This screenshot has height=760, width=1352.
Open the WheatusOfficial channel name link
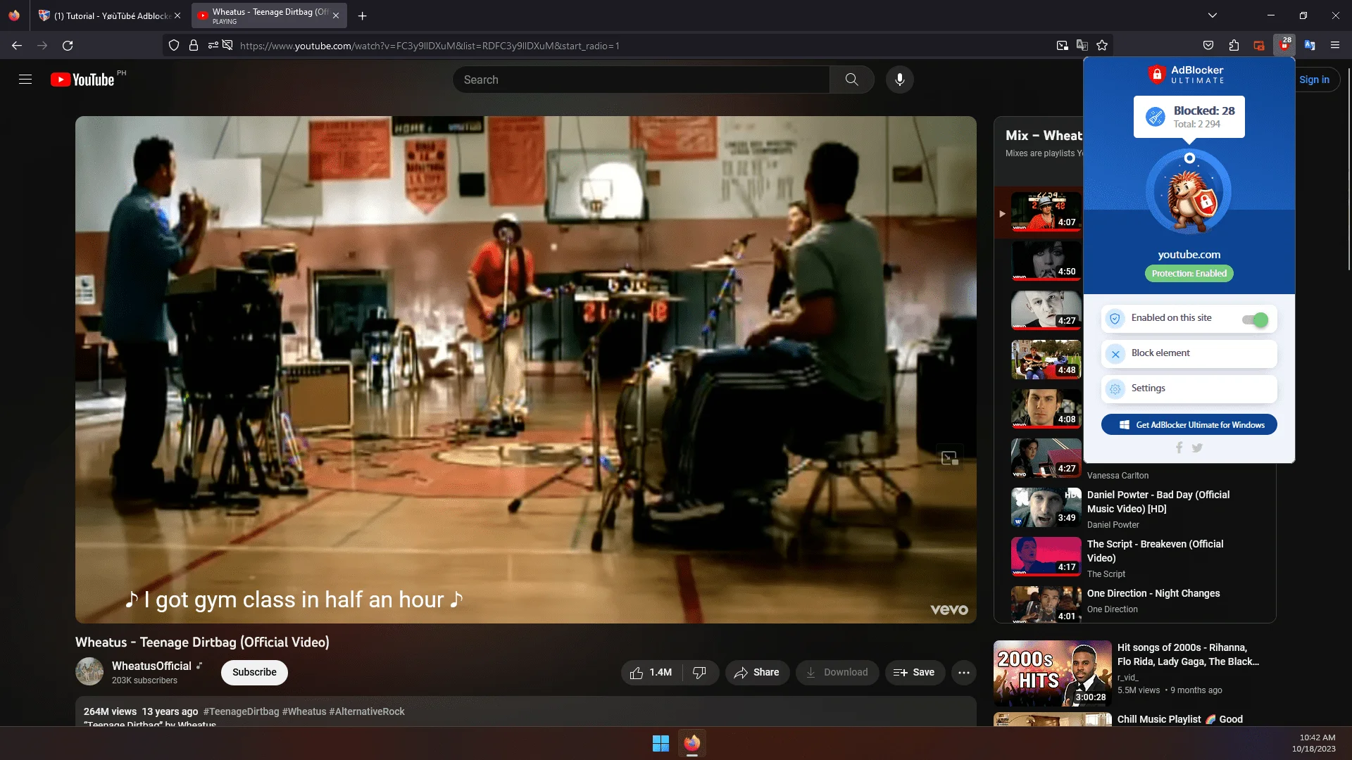pyautogui.click(x=151, y=666)
